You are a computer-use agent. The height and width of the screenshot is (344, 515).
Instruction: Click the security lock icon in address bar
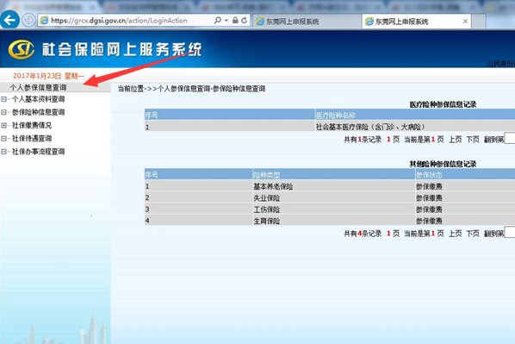[235, 21]
